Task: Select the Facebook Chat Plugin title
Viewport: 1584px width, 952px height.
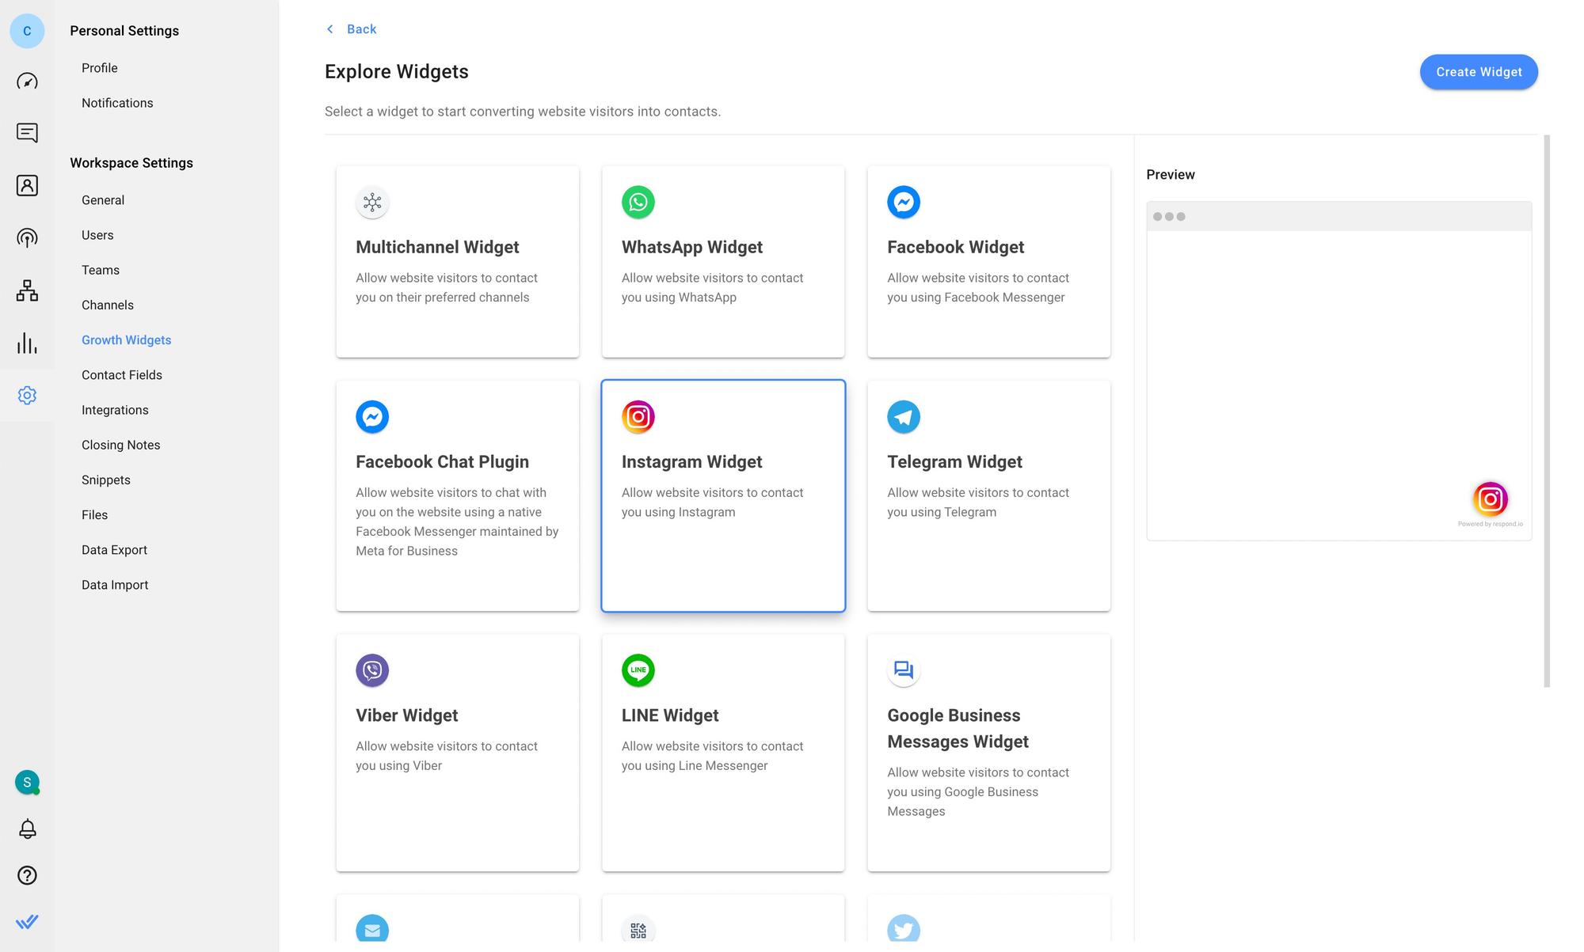Action: 442,462
